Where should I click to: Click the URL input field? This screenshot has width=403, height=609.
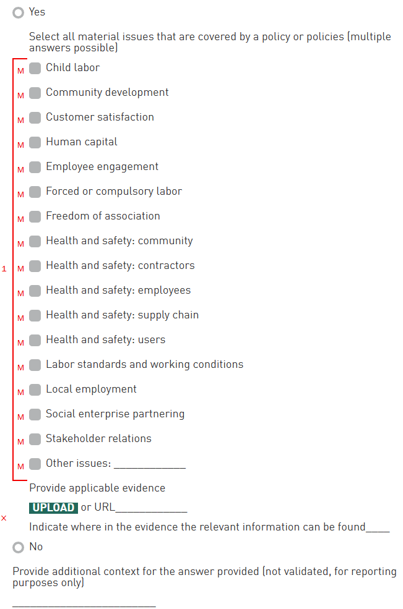pyautogui.click(x=151, y=508)
